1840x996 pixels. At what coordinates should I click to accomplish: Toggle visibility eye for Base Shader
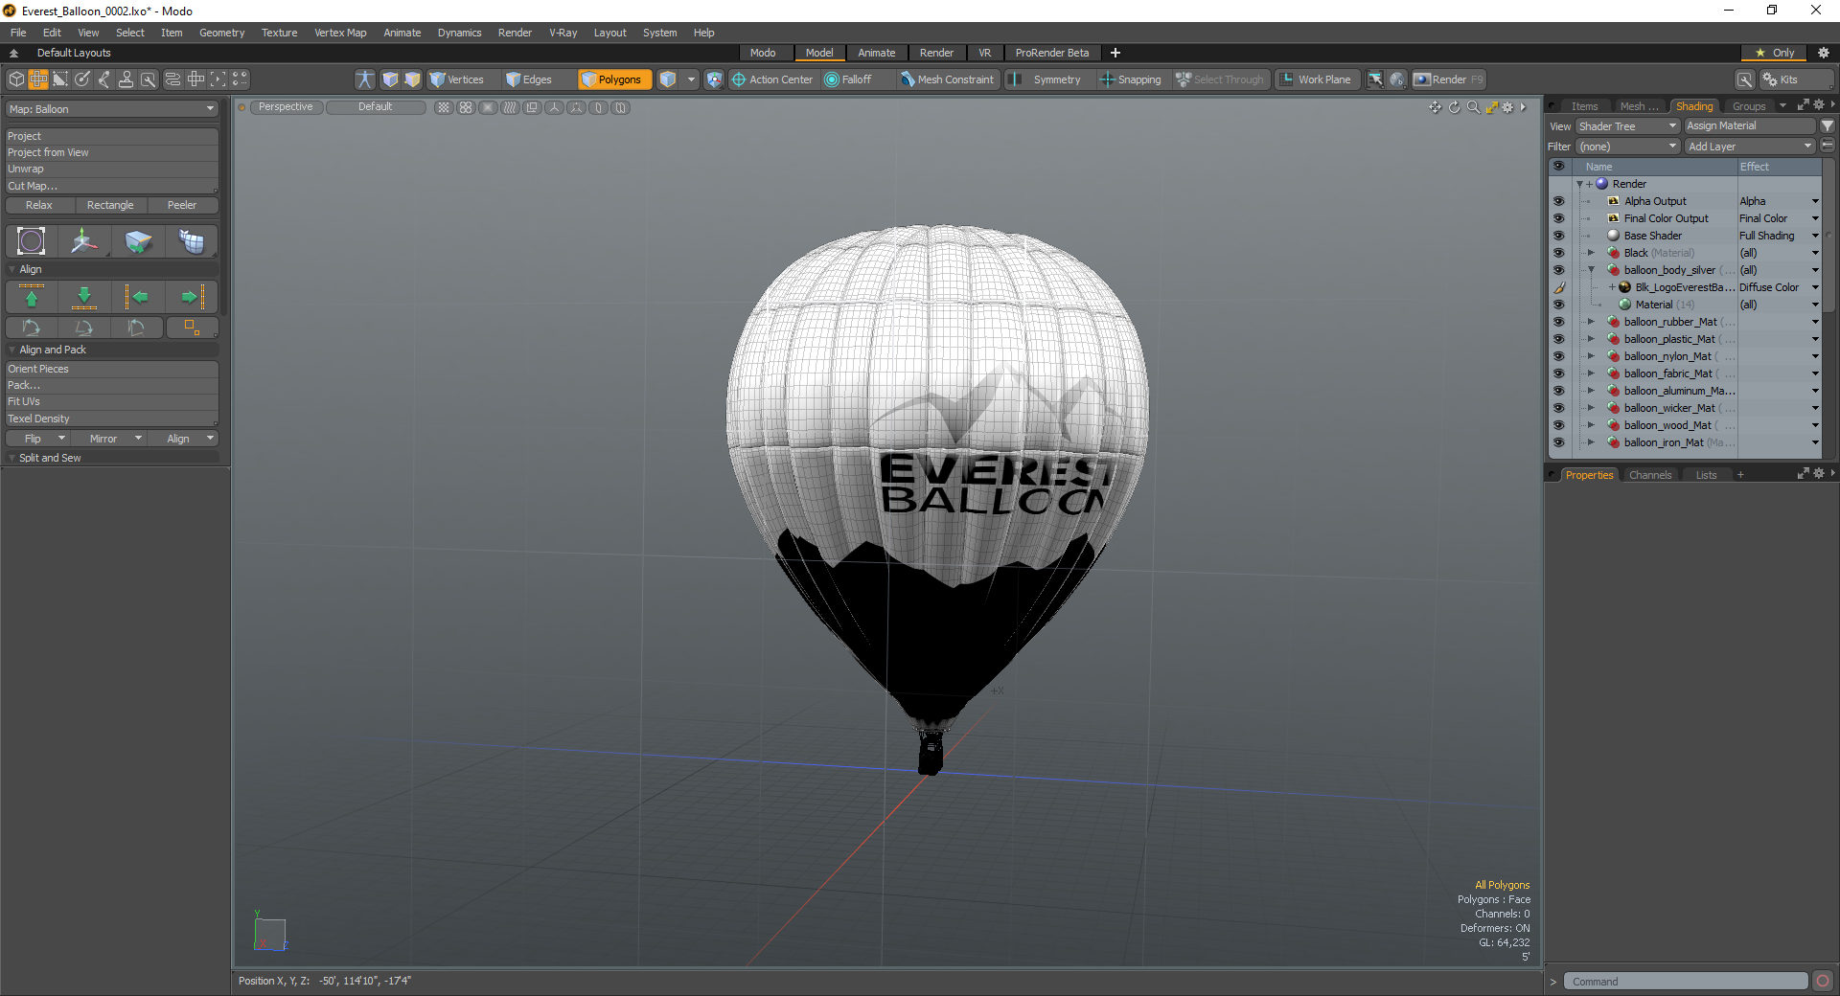click(x=1558, y=236)
